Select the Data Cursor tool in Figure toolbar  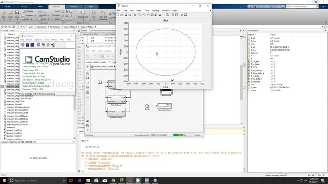click(156, 15)
